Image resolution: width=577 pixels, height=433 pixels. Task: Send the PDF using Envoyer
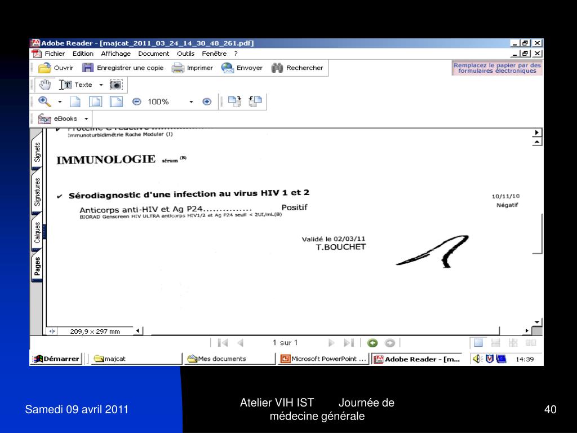tap(242, 68)
